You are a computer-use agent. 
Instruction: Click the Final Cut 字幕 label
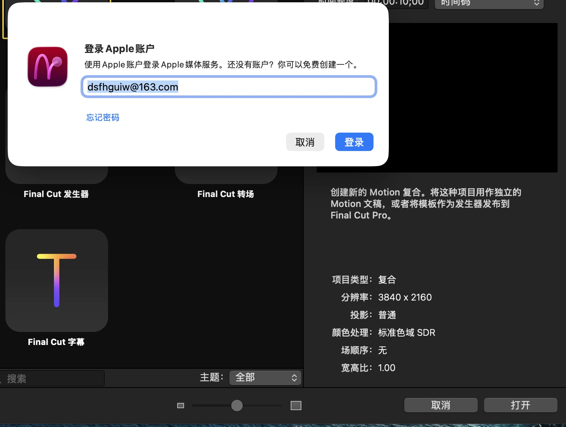pos(56,342)
